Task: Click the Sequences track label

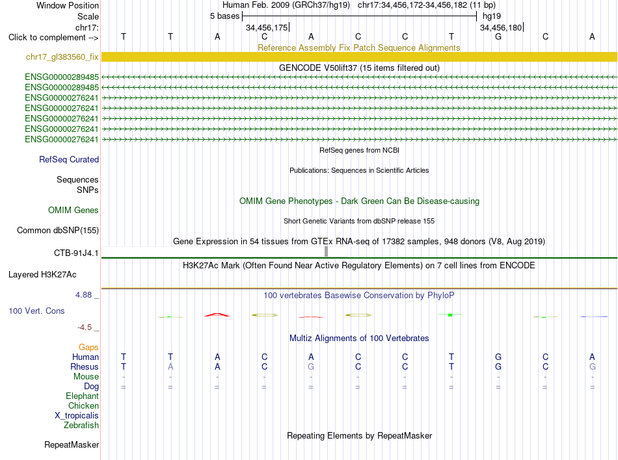Action: click(77, 179)
